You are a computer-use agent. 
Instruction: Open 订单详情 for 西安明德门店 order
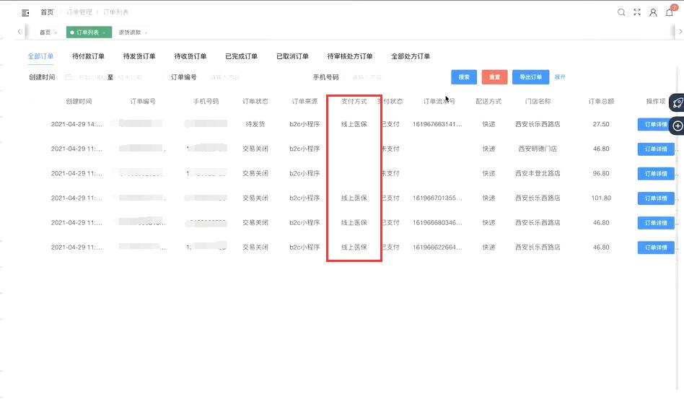(x=656, y=149)
